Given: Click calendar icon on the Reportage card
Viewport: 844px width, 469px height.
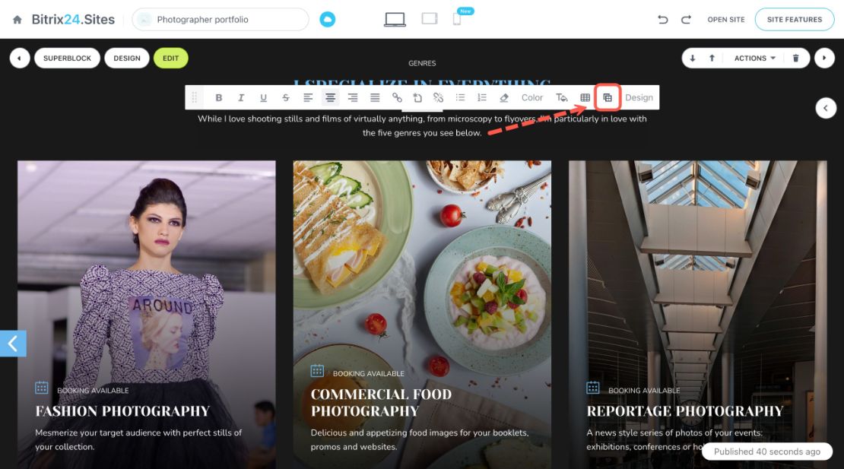Looking at the screenshot, I should tap(592, 388).
